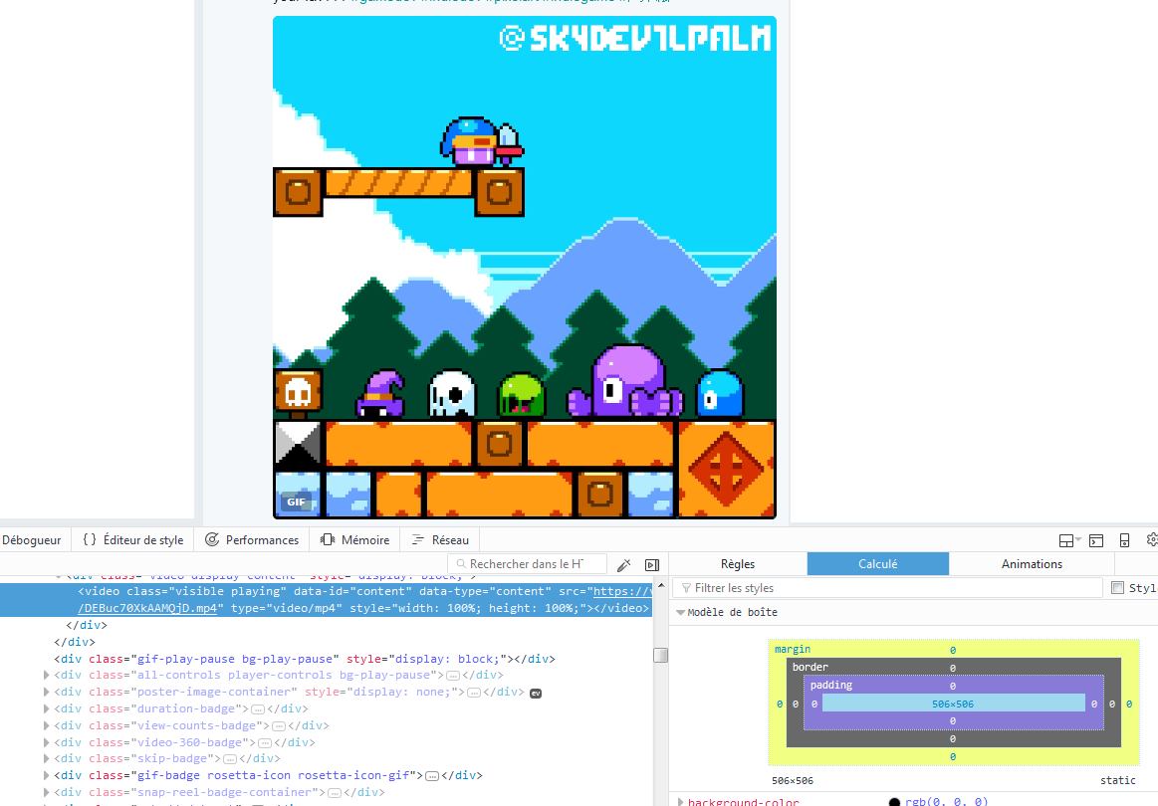1158x806 pixels.
Task: Toggle the sidebar pane collapse icon
Action: (x=652, y=564)
